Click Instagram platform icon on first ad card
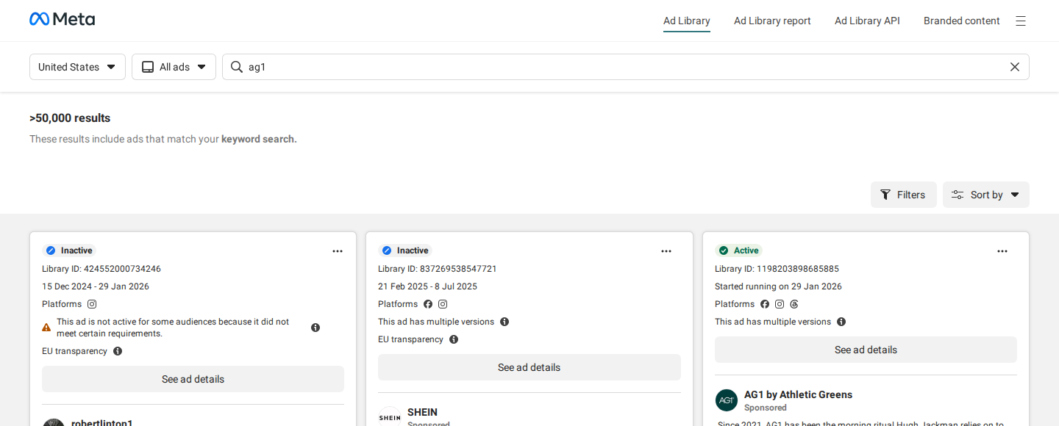This screenshot has width=1059, height=426. coord(92,304)
